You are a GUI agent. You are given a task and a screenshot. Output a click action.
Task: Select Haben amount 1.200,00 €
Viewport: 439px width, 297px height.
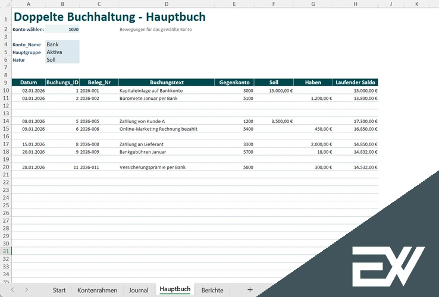pyautogui.click(x=313, y=98)
